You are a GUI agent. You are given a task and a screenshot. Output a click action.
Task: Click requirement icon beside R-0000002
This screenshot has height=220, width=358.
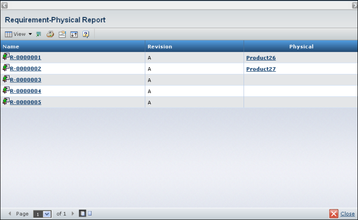click(6, 68)
